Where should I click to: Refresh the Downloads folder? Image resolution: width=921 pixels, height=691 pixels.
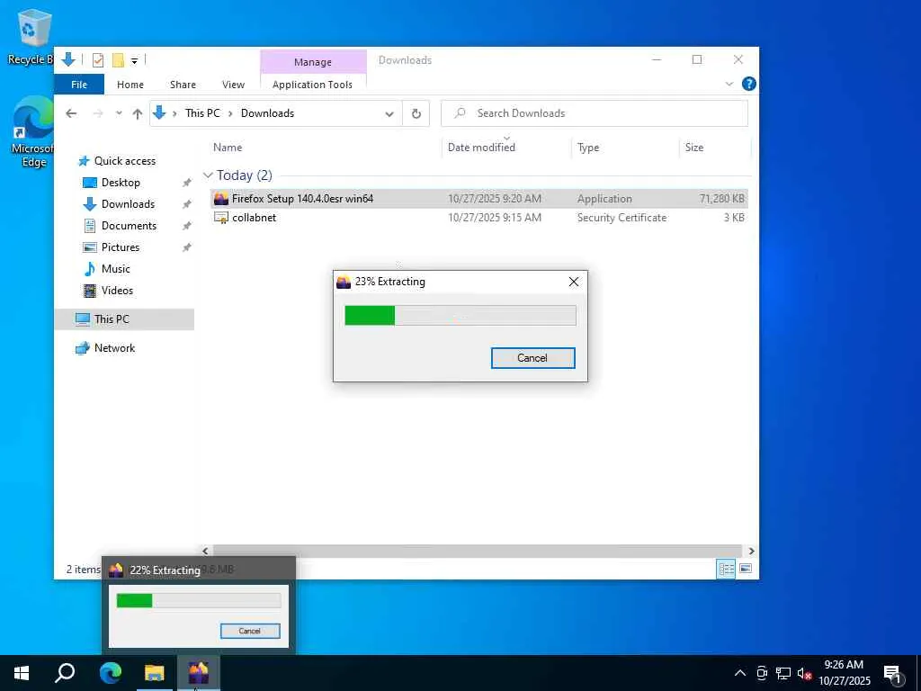coord(416,114)
